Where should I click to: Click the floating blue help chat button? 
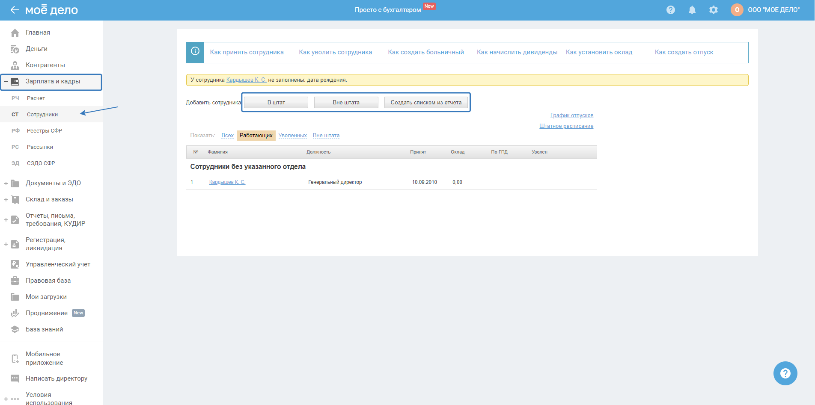click(x=785, y=373)
